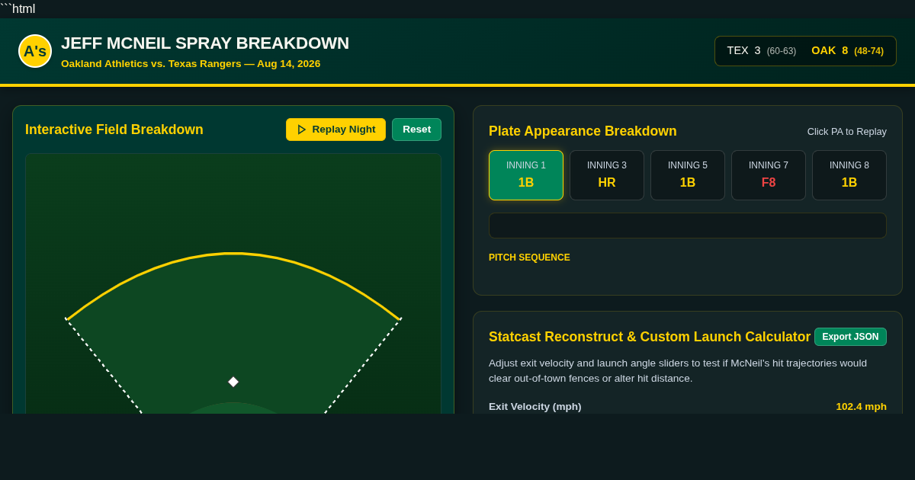Click the white diamond marker on field
The image size is (915, 480).
click(233, 382)
